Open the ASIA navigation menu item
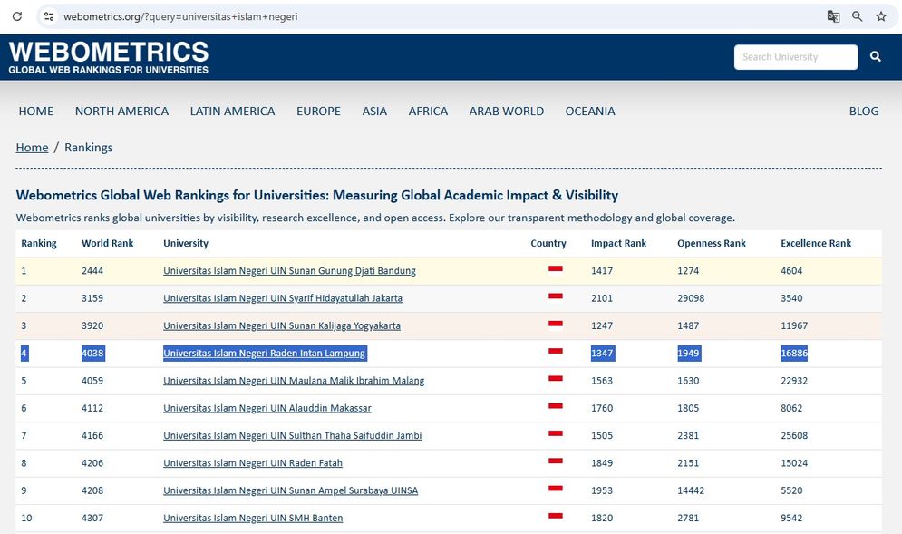The image size is (902, 534). 374,111
